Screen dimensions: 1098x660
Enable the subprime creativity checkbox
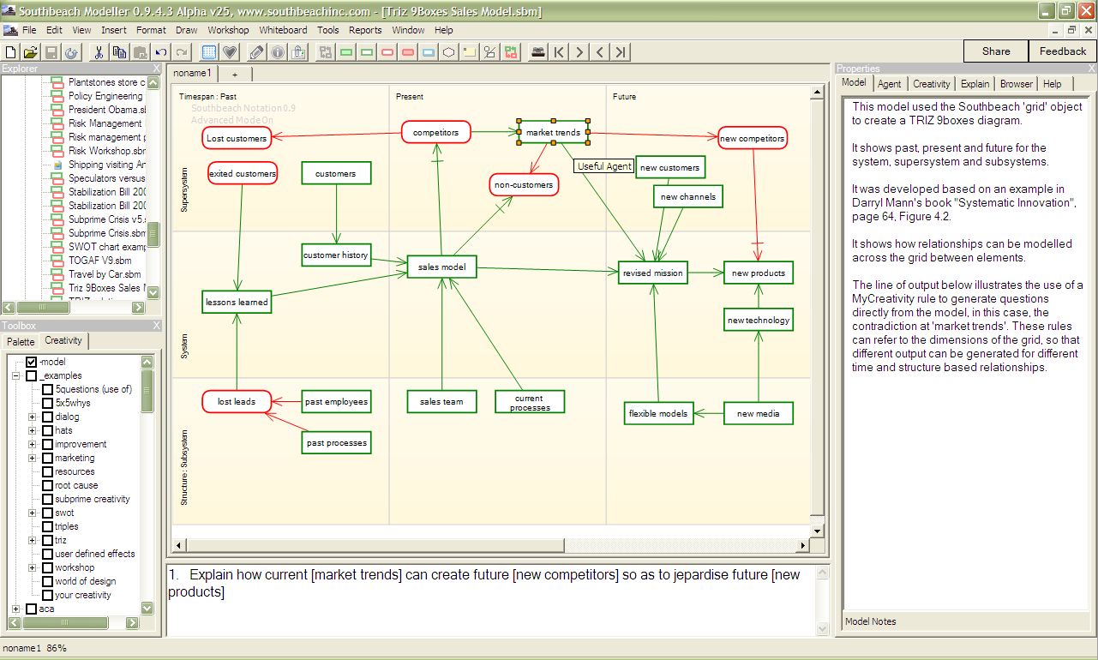pyautogui.click(x=47, y=498)
